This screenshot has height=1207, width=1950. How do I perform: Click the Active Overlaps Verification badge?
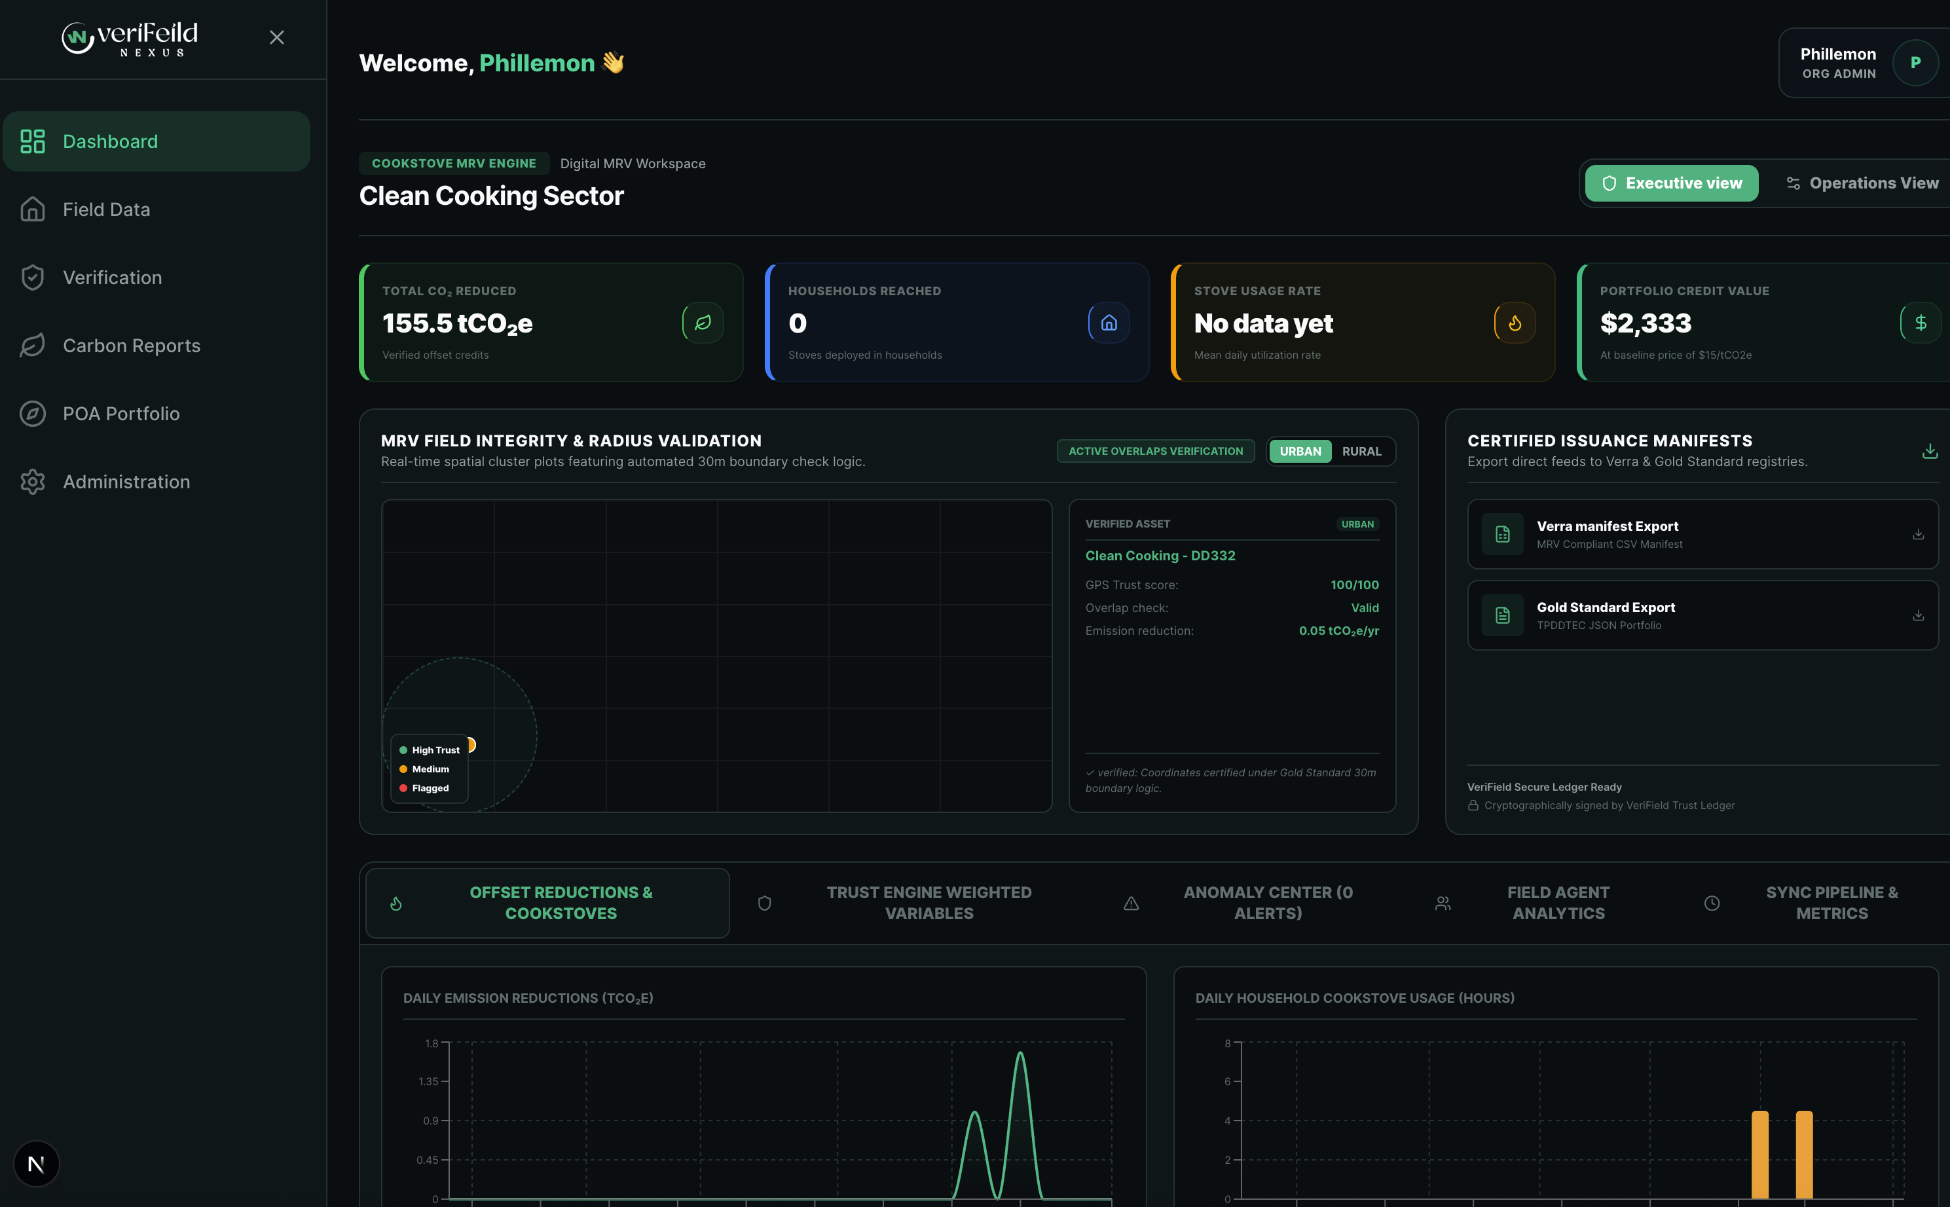point(1156,451)
